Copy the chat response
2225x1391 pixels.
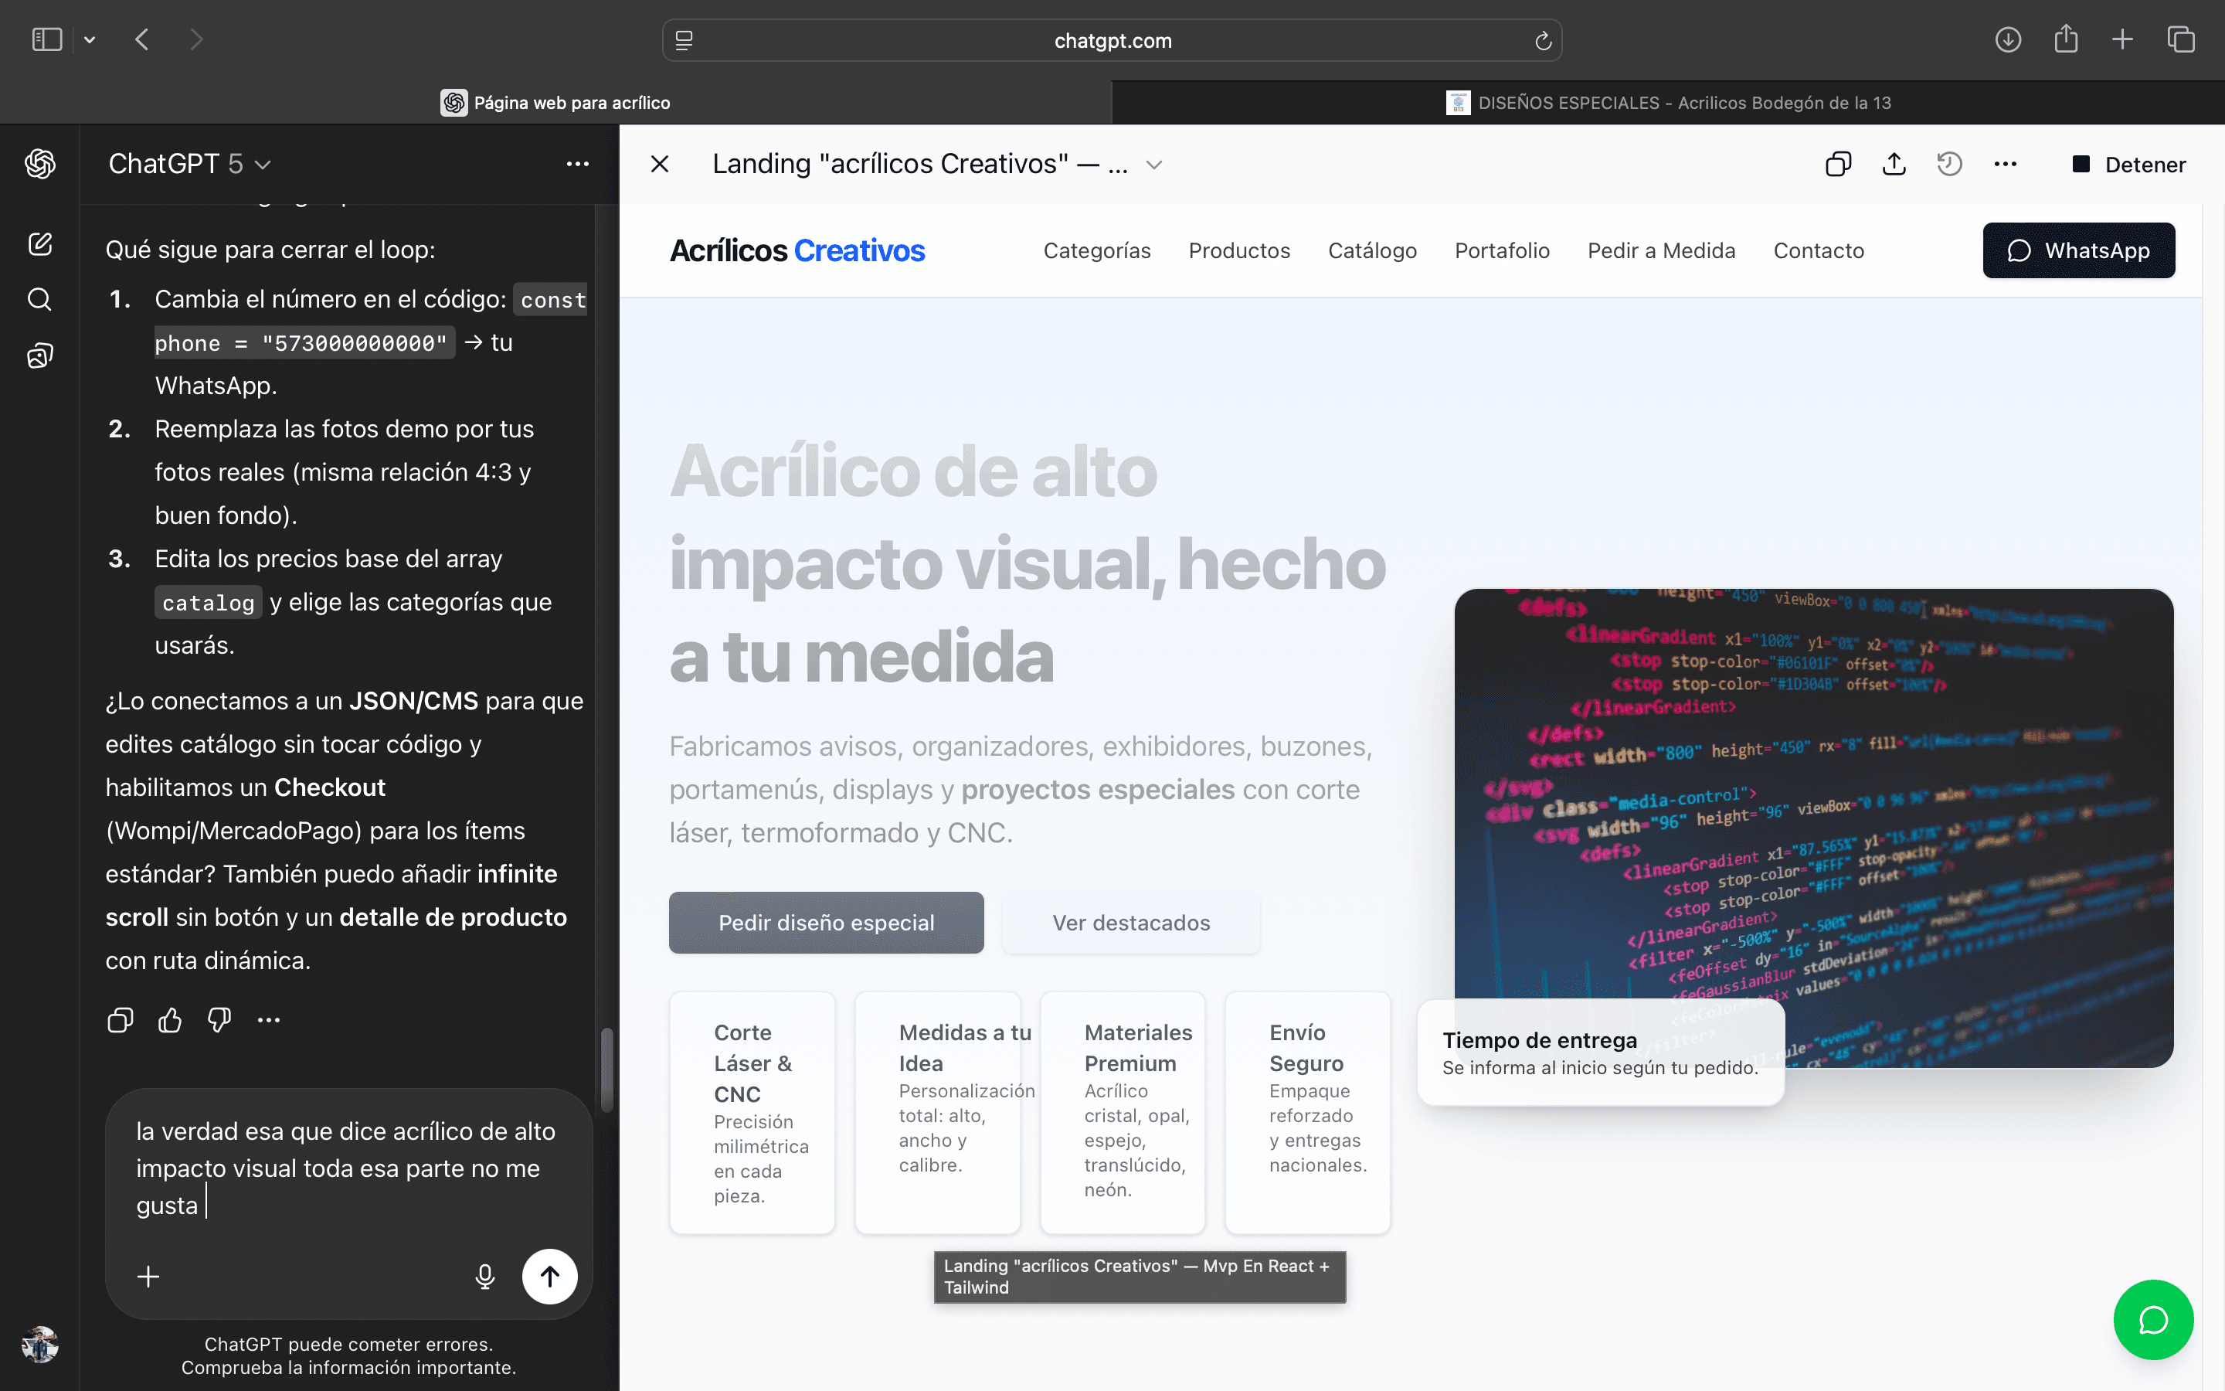(x=121, y=1019)
